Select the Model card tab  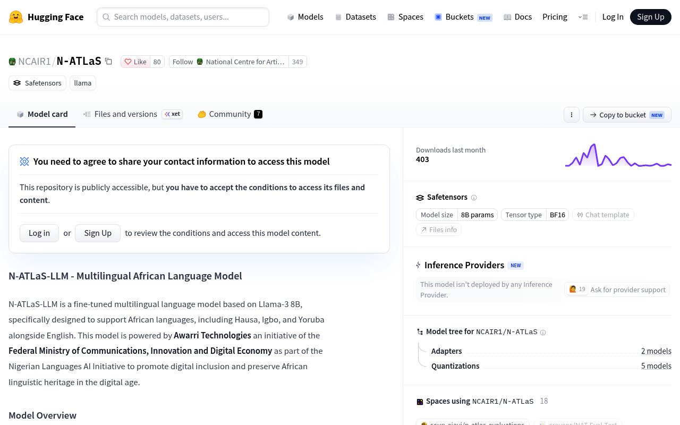click(42, 114)
